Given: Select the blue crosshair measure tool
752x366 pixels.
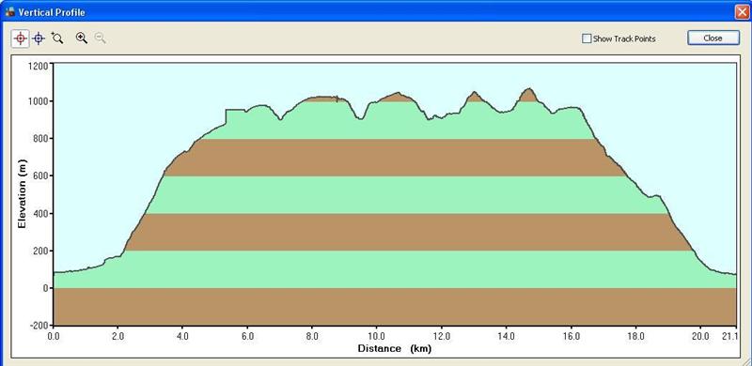Looking at the screenshot, I should (x=39, y=38).
